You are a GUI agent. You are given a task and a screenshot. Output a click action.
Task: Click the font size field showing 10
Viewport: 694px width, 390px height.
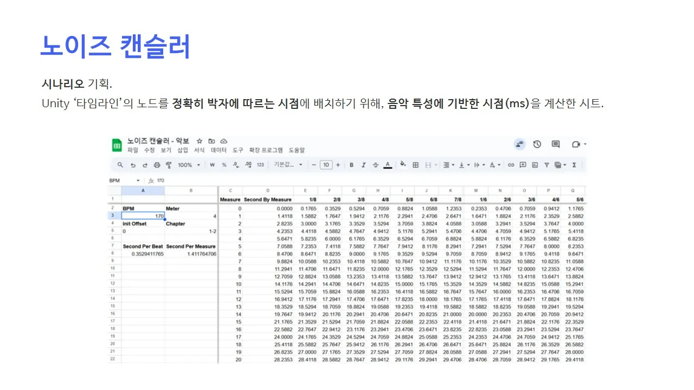(326, 165)
